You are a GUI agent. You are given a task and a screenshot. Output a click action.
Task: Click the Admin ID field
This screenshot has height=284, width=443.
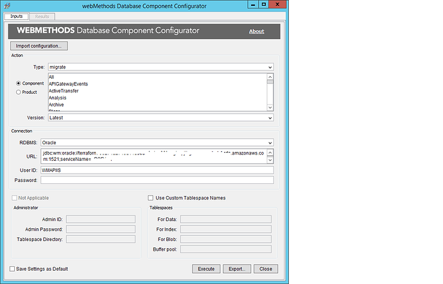click(x=101, y=219)
